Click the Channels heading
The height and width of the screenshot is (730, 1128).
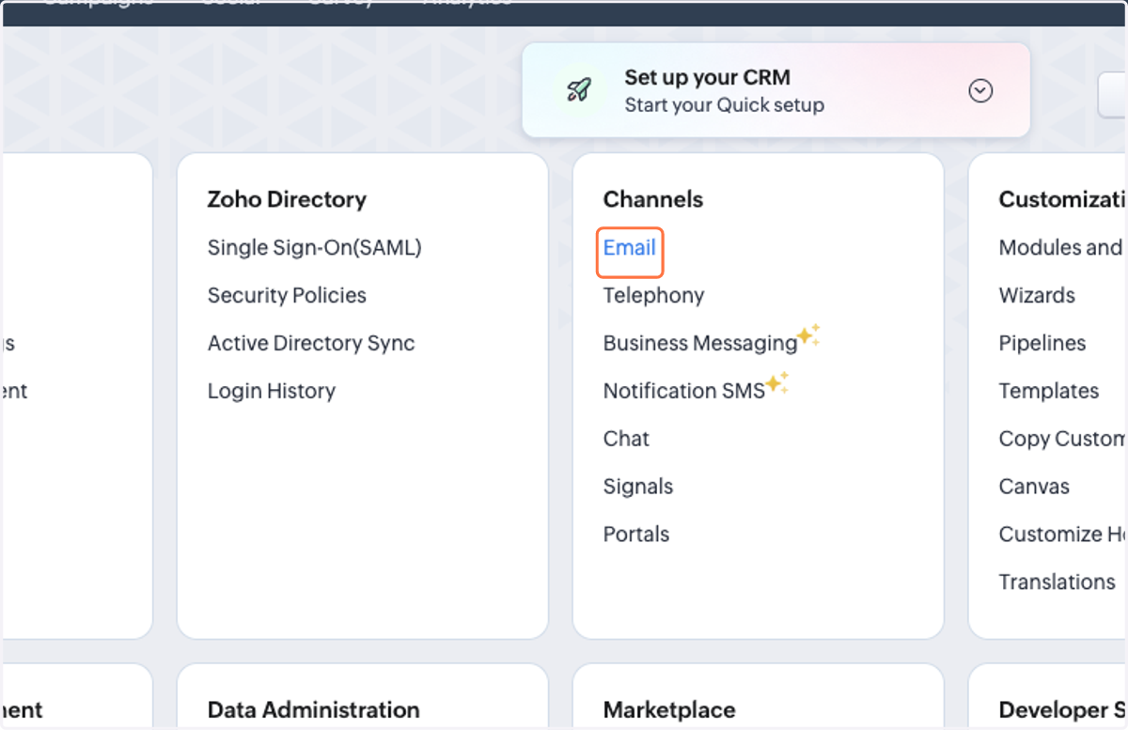[653, 199]
